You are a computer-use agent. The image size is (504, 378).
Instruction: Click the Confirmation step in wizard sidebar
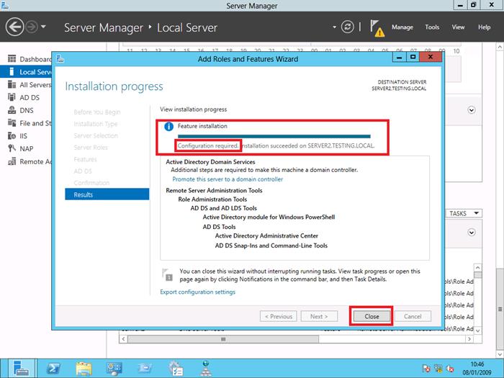tap(91, 183)
